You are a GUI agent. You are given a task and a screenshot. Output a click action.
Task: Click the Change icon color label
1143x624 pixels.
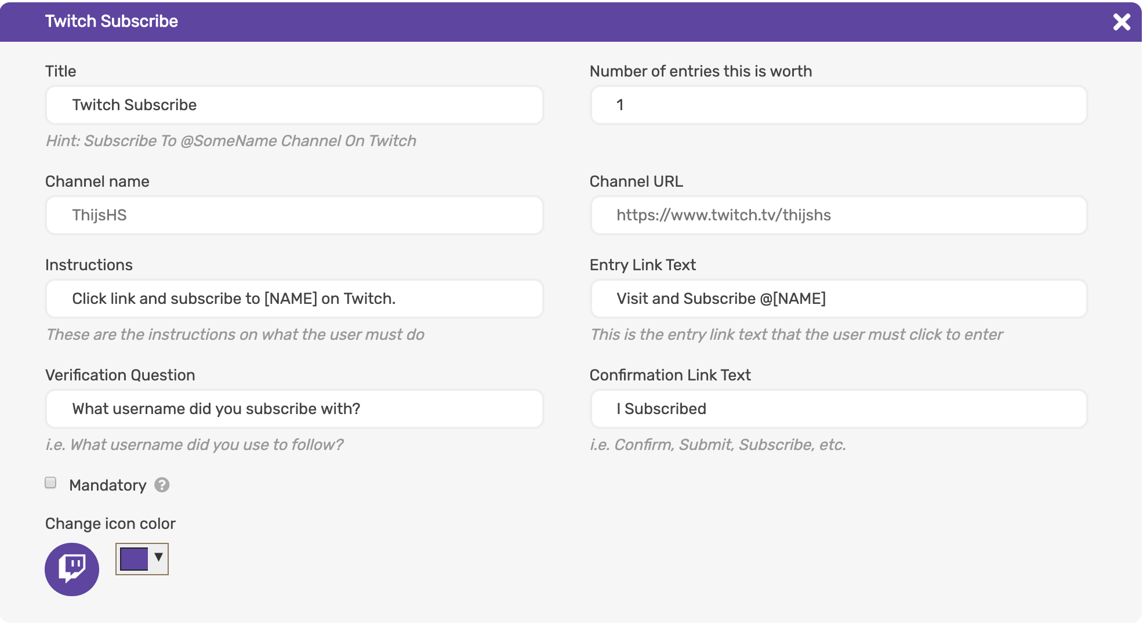(x=110, y=523)
